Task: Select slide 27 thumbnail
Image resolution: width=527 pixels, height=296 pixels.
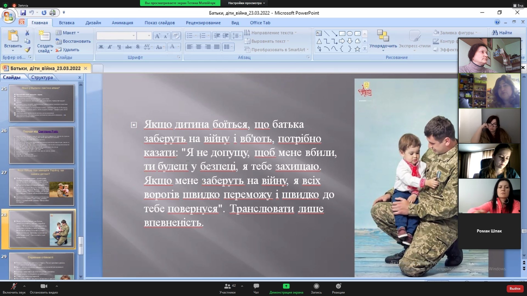Action: [41, 187]
